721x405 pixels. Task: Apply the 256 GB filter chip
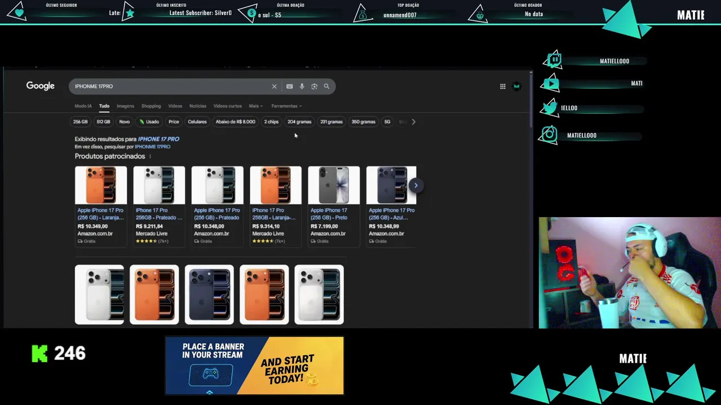click(x=81, y=122)
